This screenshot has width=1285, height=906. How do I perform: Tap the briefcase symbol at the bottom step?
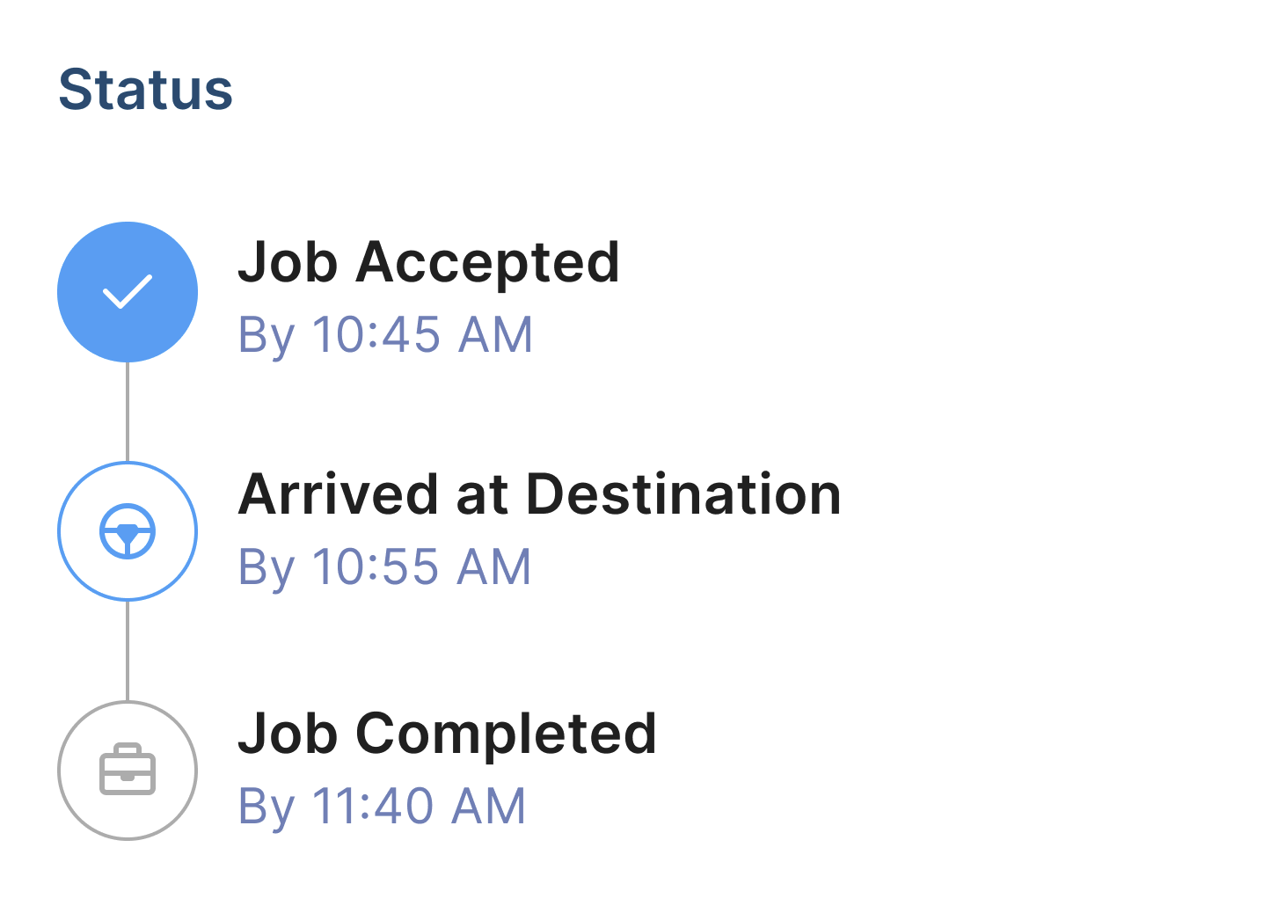(128, 770)
